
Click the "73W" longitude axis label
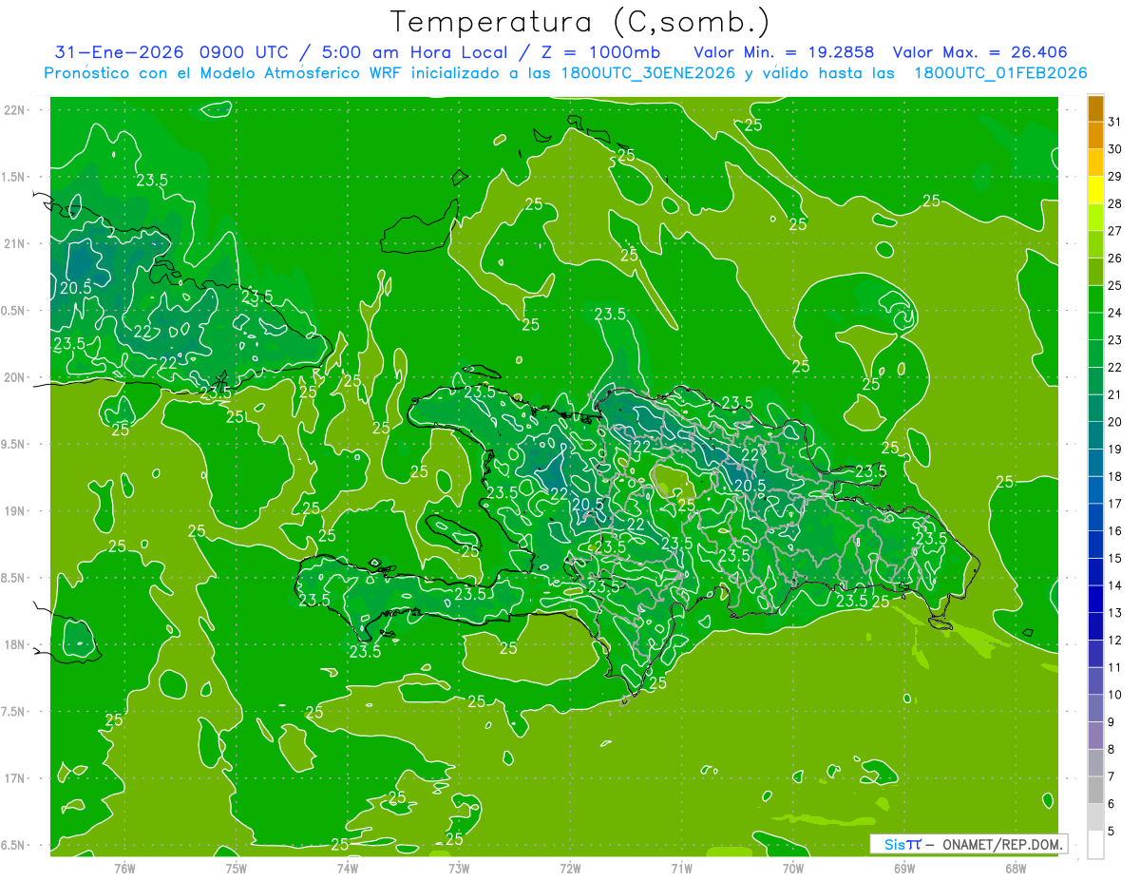[x=459, y=868]
